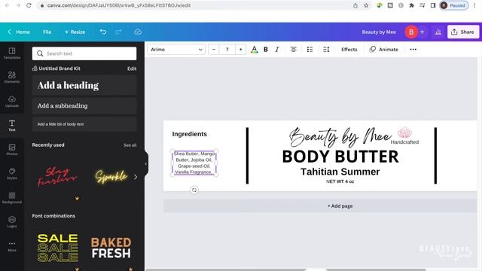Image resolution: width=482 pixels, height=271 pixels.
Task: Open the Elements sidebar panel
Action: [x=12, y=77]
